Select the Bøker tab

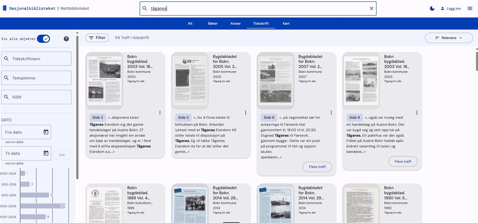[213, 23]
